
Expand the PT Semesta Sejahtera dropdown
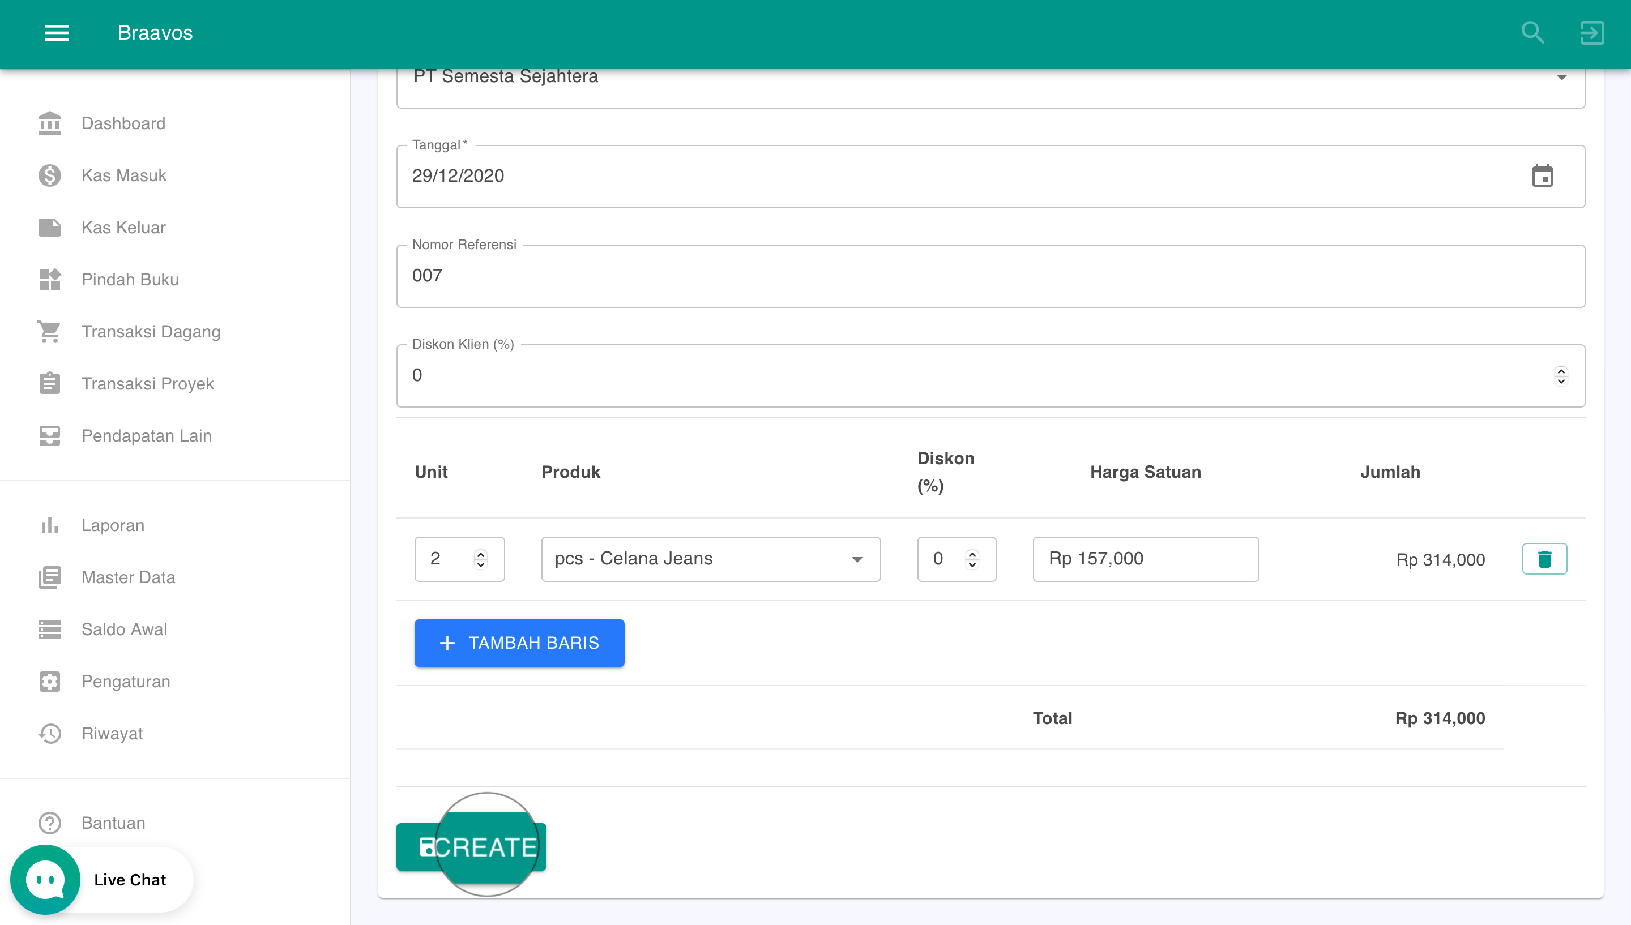[x=1561, y=78]
